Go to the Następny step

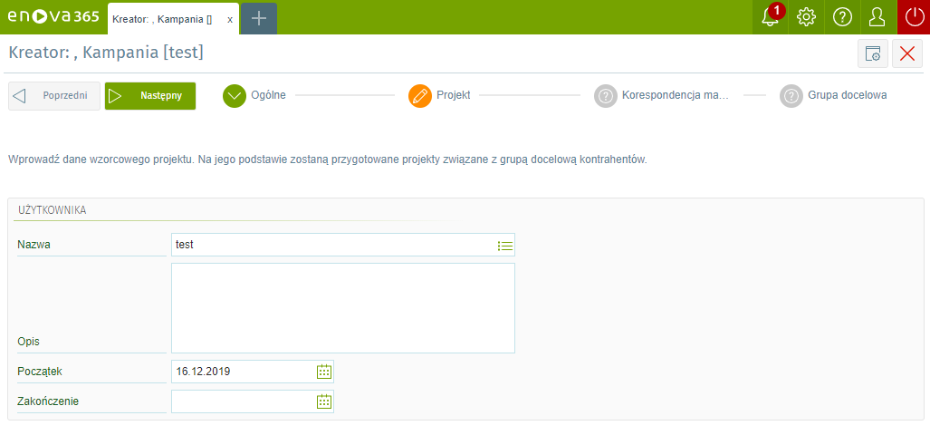coord(150,96)
